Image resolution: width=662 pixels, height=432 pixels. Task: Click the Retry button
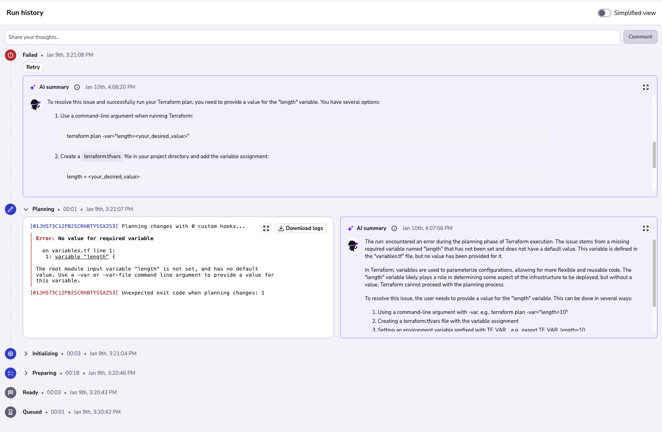click(32, 67)
